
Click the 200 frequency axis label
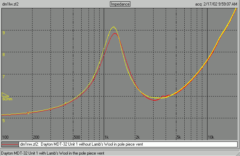coord(36,137)
